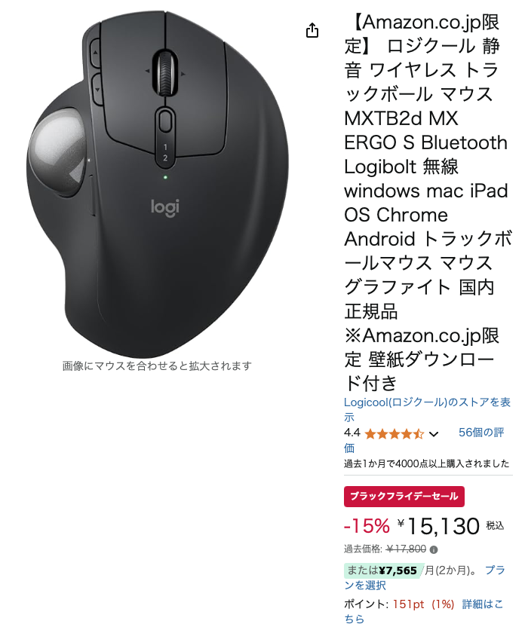Click the orange star rating icons
This screenshot has width=525, height=627.
pyautogui.click(x=395, y=433)
